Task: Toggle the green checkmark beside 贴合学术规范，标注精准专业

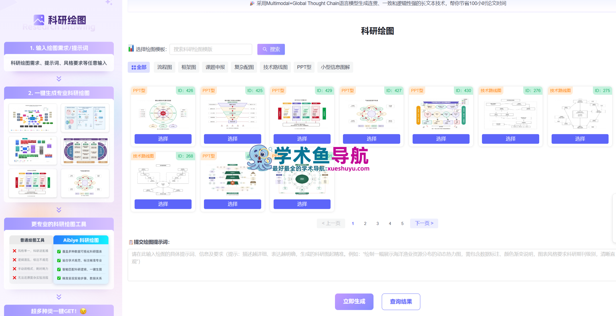Action: (59, 260)
